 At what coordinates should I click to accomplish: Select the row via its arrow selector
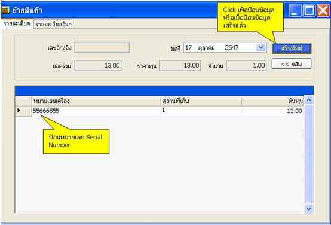pyautogui.click(x=23, y=111)
